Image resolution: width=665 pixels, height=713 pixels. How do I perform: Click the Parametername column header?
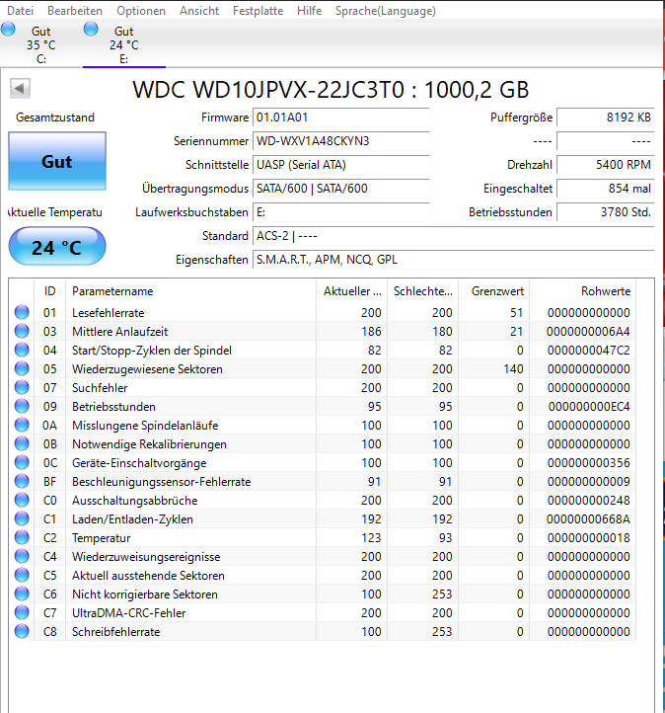[x=190, y=291]
